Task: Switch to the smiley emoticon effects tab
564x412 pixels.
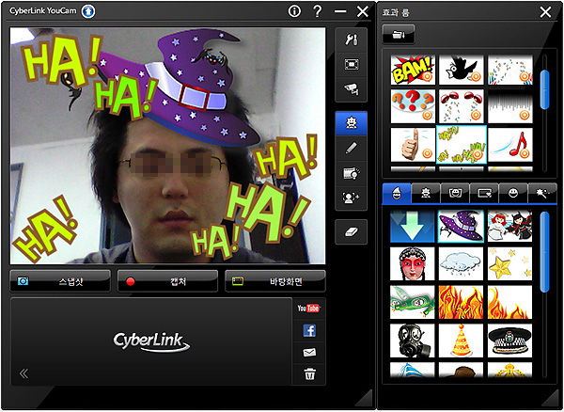Action: coord(513,194)
